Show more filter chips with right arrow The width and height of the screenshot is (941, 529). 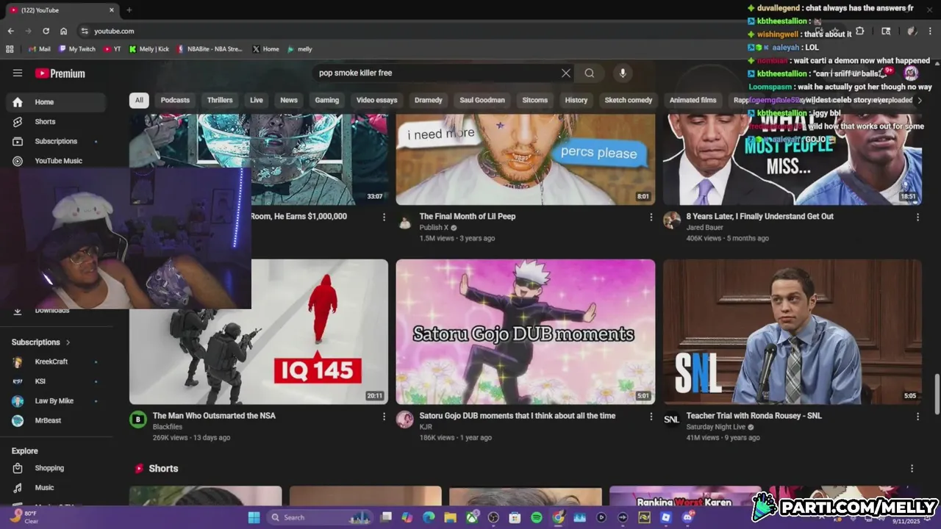[x=919, y=100]
